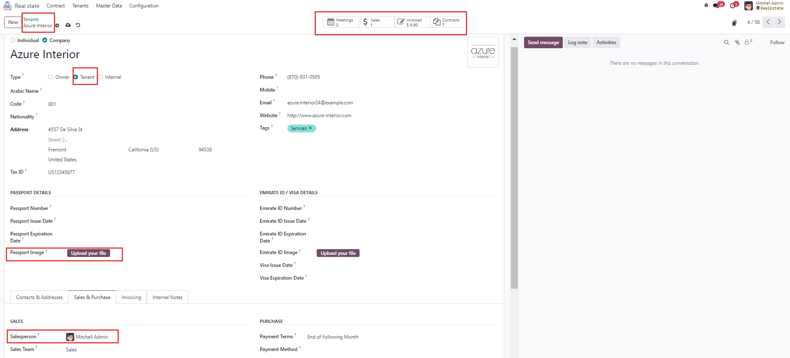Open Payment Terms End of Following Month
The width and height of the screenshot is (790, 358).
pyautogui.click(x=402, y=337)
